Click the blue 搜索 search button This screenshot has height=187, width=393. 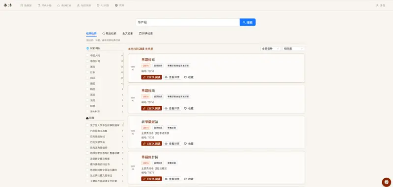click(248, 22)
